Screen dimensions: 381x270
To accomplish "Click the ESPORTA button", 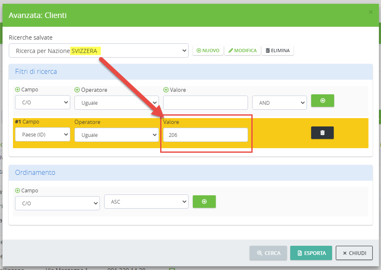I will point(311,253).
